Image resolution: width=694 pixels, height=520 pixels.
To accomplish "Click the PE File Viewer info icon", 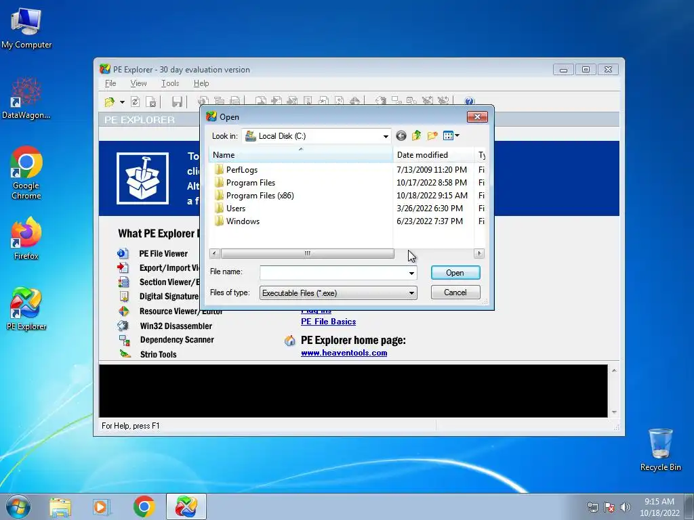I will coord(123,253).
